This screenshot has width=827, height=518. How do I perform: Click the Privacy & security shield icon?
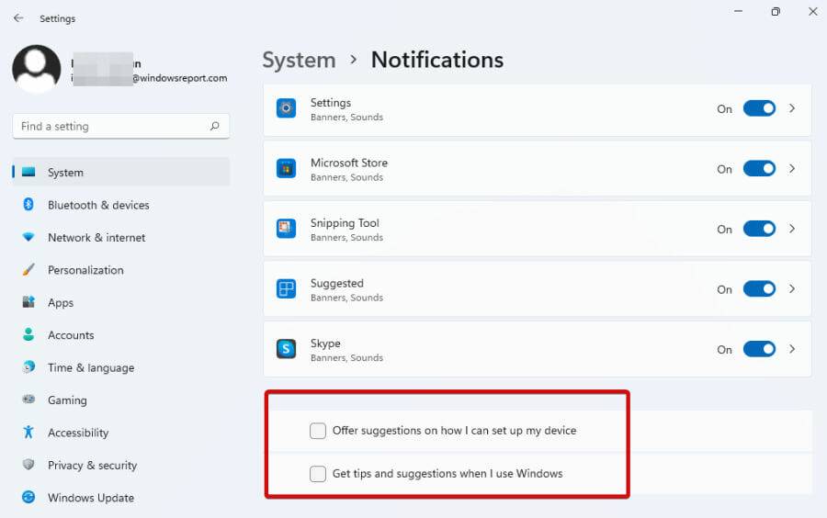(28, 464)
